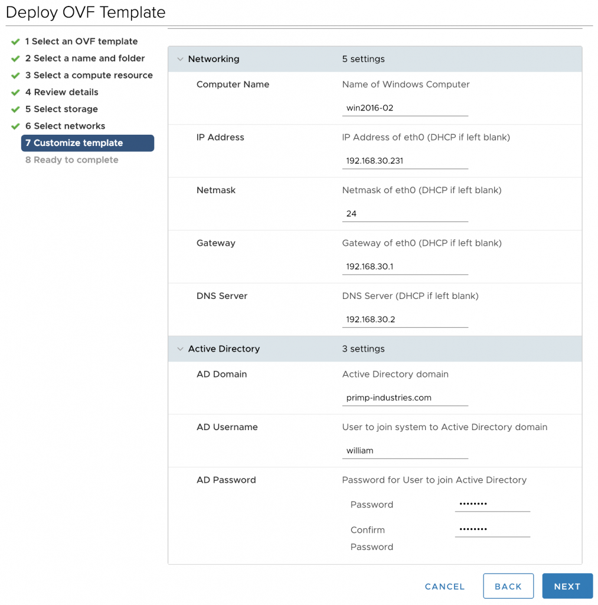Screen dimensions: 598x605
Task: Click CANCEL to abort deployment
Action: pyautogui.click(x=445, y=586)
